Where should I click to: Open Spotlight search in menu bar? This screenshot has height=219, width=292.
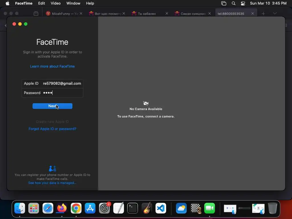(233, 3)
